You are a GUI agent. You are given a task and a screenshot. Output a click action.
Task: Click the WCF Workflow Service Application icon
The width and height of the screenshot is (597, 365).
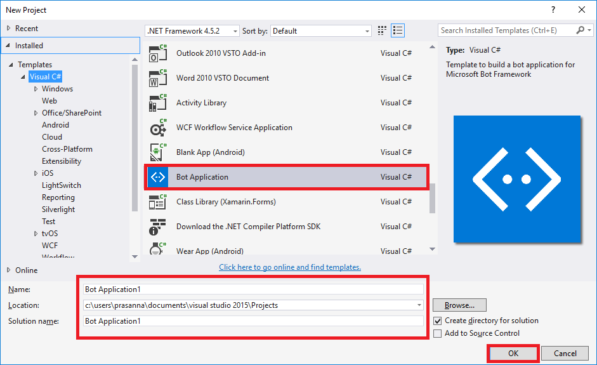(x=157, y=128)
